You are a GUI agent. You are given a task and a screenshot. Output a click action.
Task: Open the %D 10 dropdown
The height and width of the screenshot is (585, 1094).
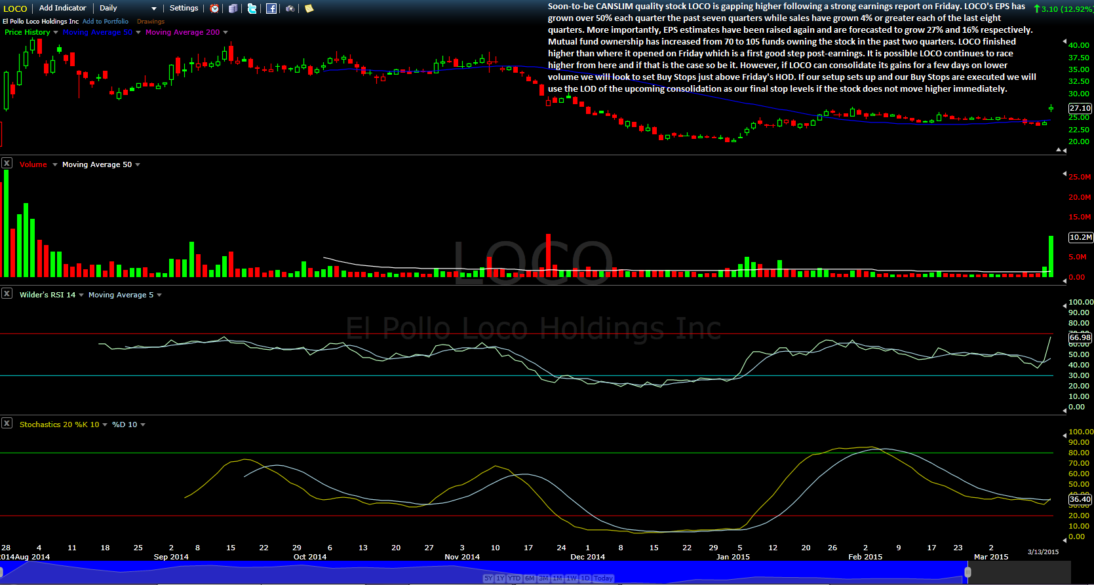pyautogui.click(x=143, y=425)
